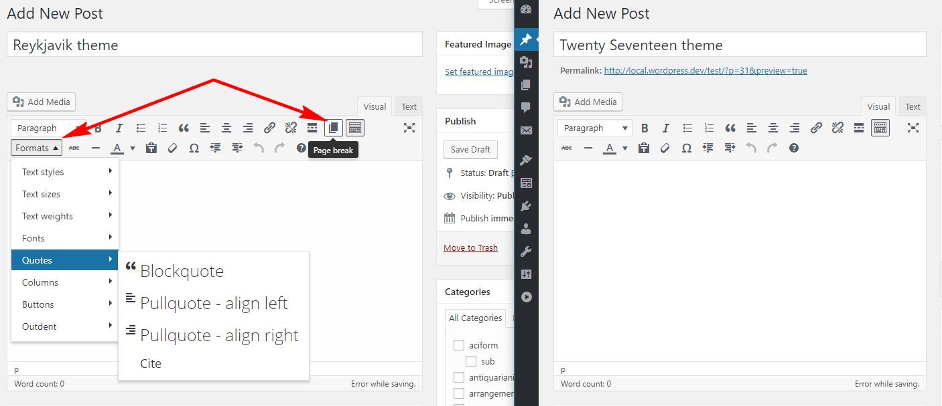The height and width of the screenshot is (406, 942).
Task: Click Bold icon in Twenty Seventeen editor
Action: click(645, 128)
